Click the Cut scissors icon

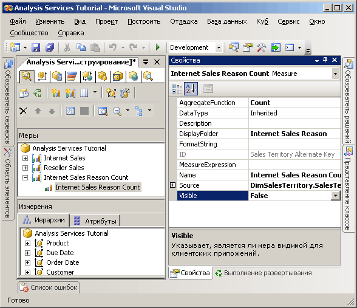point(67,47)
